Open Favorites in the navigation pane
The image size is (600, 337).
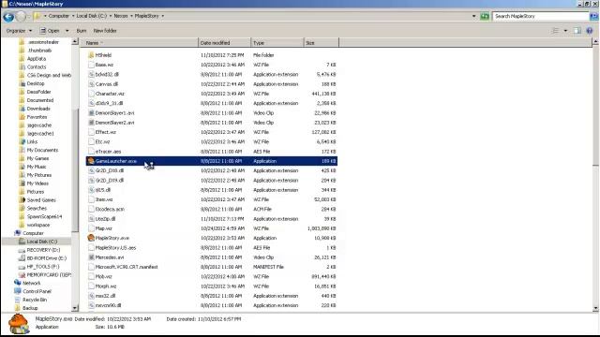37,117
